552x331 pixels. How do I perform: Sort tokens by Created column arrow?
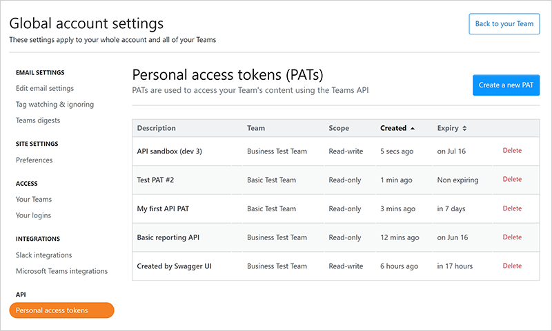click(413, 128)
